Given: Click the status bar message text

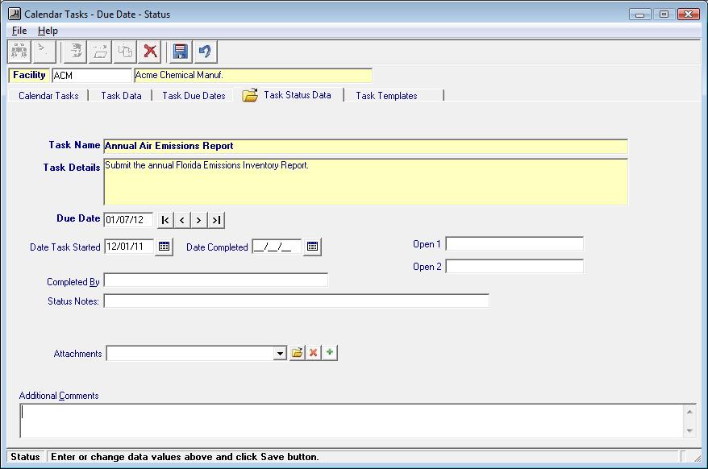Looking at the screenshot, I should point(185,457).
